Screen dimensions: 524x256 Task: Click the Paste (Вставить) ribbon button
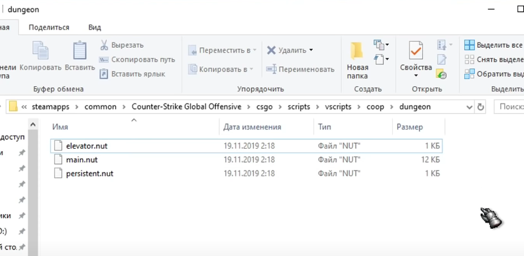(x=80, y=56)
